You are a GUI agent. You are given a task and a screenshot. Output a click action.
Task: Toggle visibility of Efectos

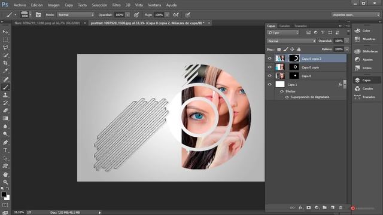282,91
